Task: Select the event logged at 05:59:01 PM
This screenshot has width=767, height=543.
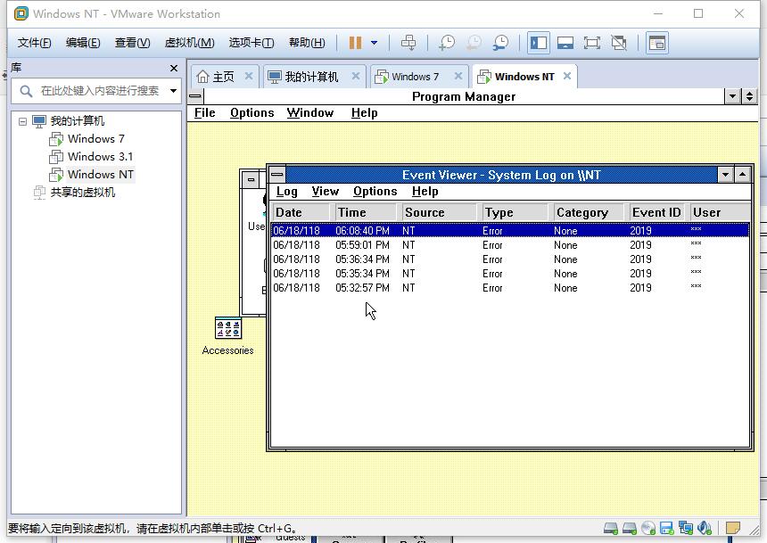Action: tap(510, 245)
